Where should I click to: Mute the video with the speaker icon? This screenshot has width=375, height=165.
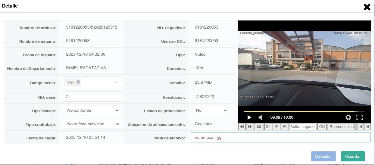260,117
